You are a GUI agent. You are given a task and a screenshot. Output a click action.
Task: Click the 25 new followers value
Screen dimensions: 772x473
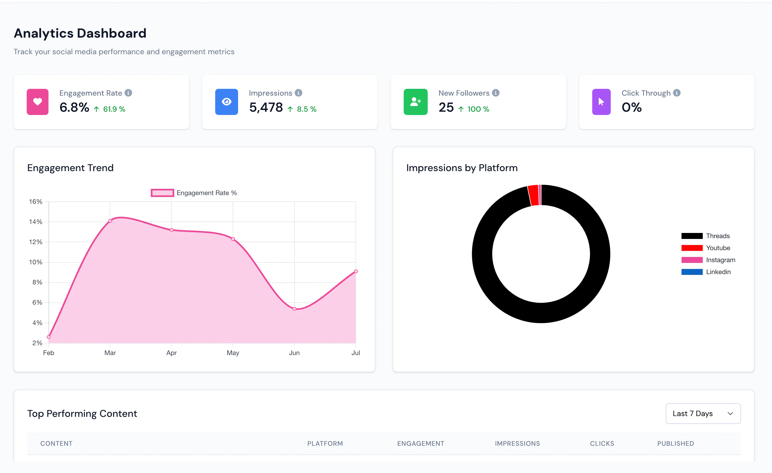[x=446, y=108]
